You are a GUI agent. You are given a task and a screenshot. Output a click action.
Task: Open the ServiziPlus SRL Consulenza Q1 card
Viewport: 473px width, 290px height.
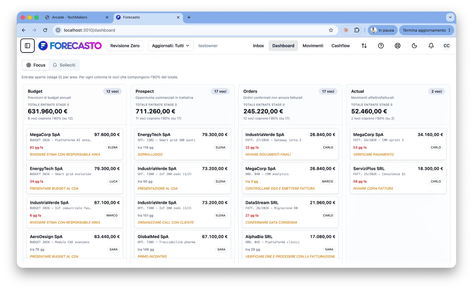(x=398, y=178)
